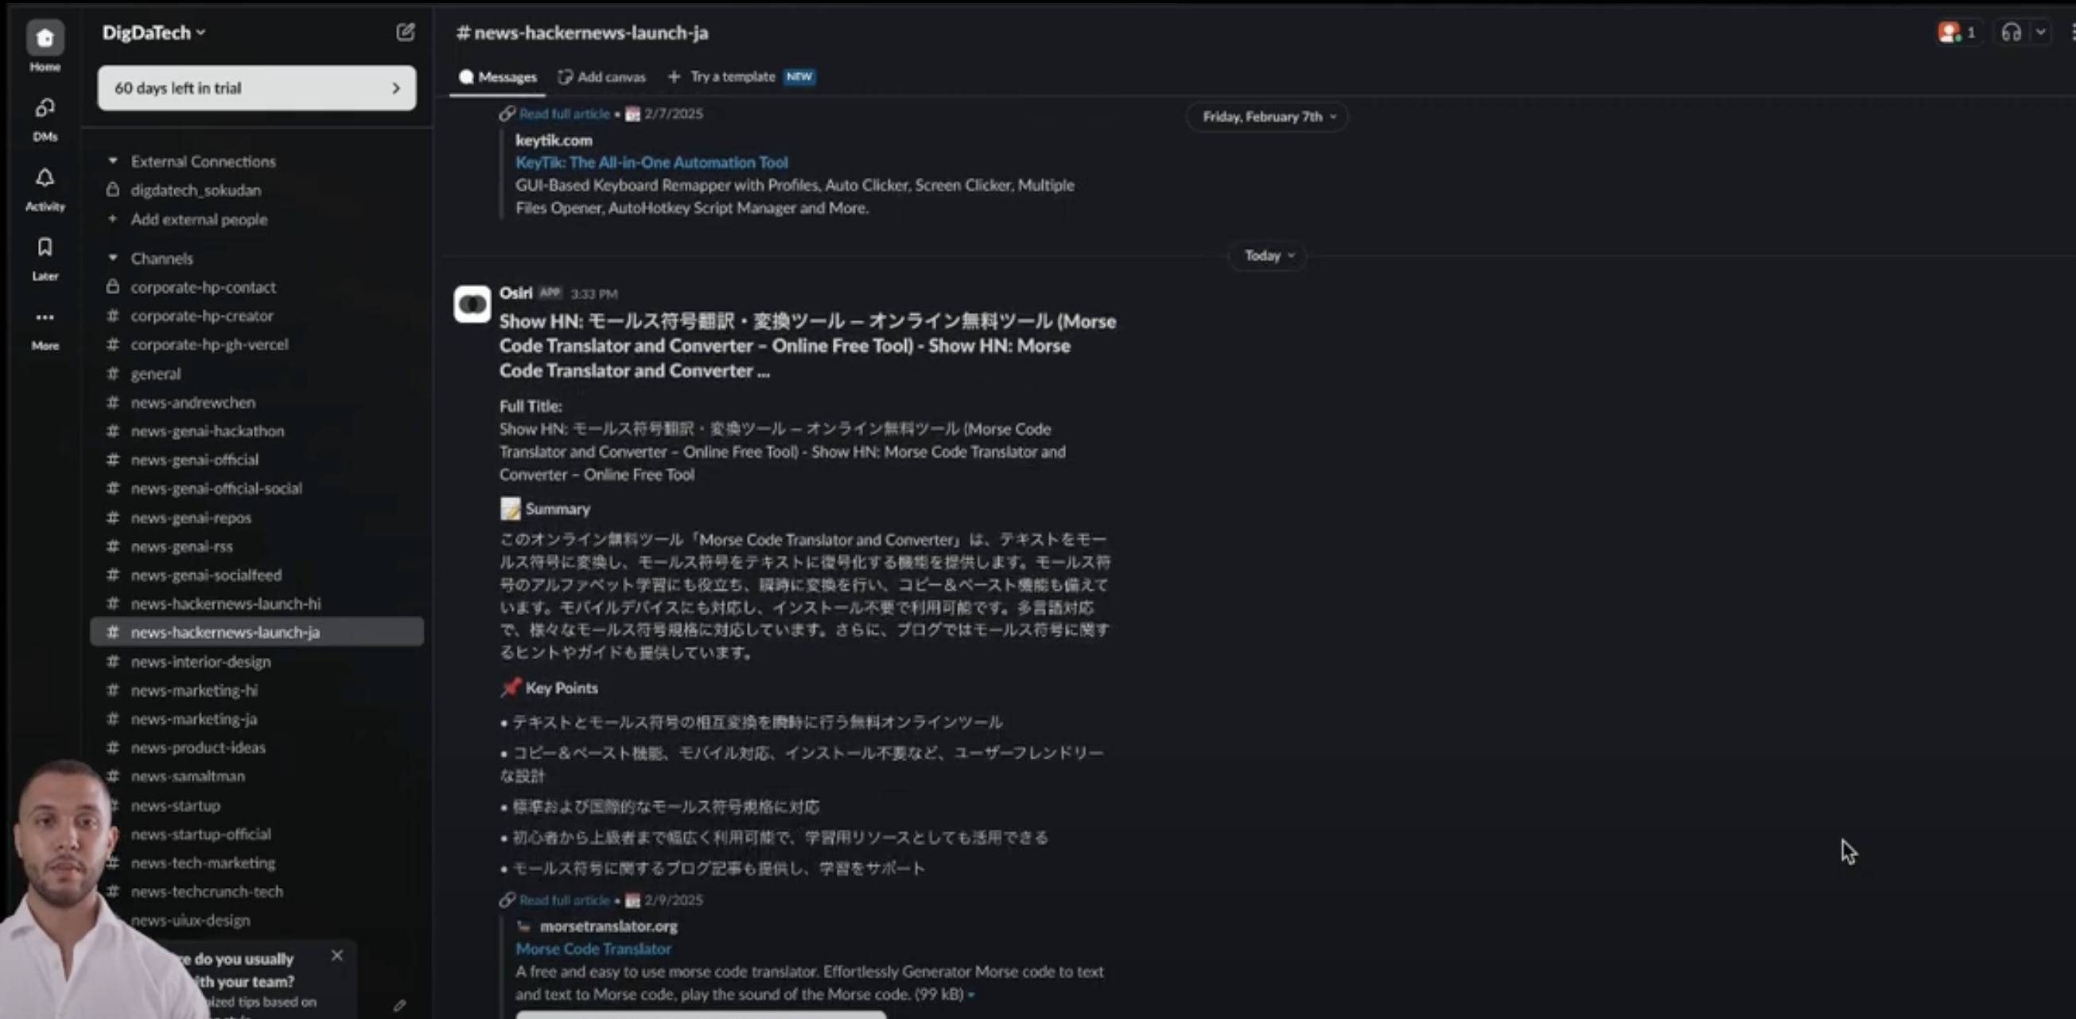Open DMs from left rail
Screen dimensions: 2076x1019
[45, 108]
